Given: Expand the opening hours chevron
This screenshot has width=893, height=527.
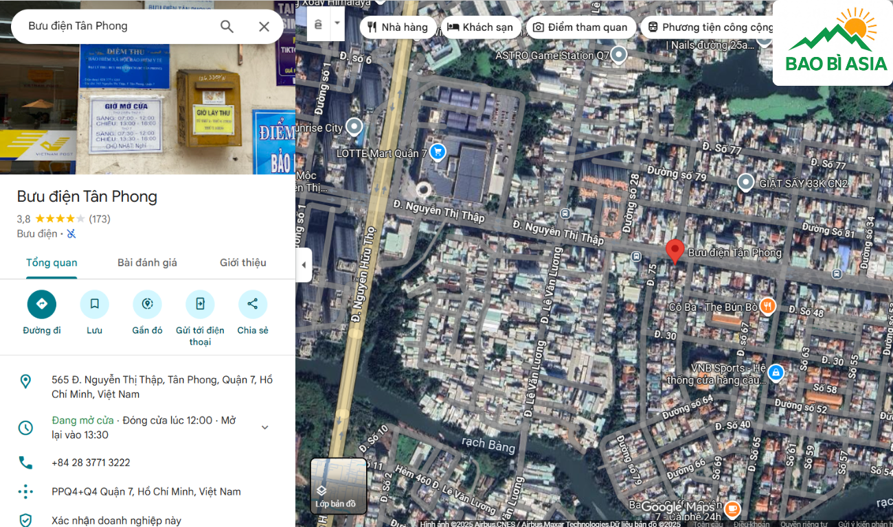Looking at the screenshot, I should pos(264,428).
